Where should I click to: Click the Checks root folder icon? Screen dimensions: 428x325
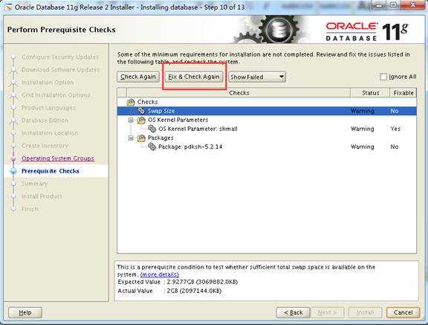(131, 102)
